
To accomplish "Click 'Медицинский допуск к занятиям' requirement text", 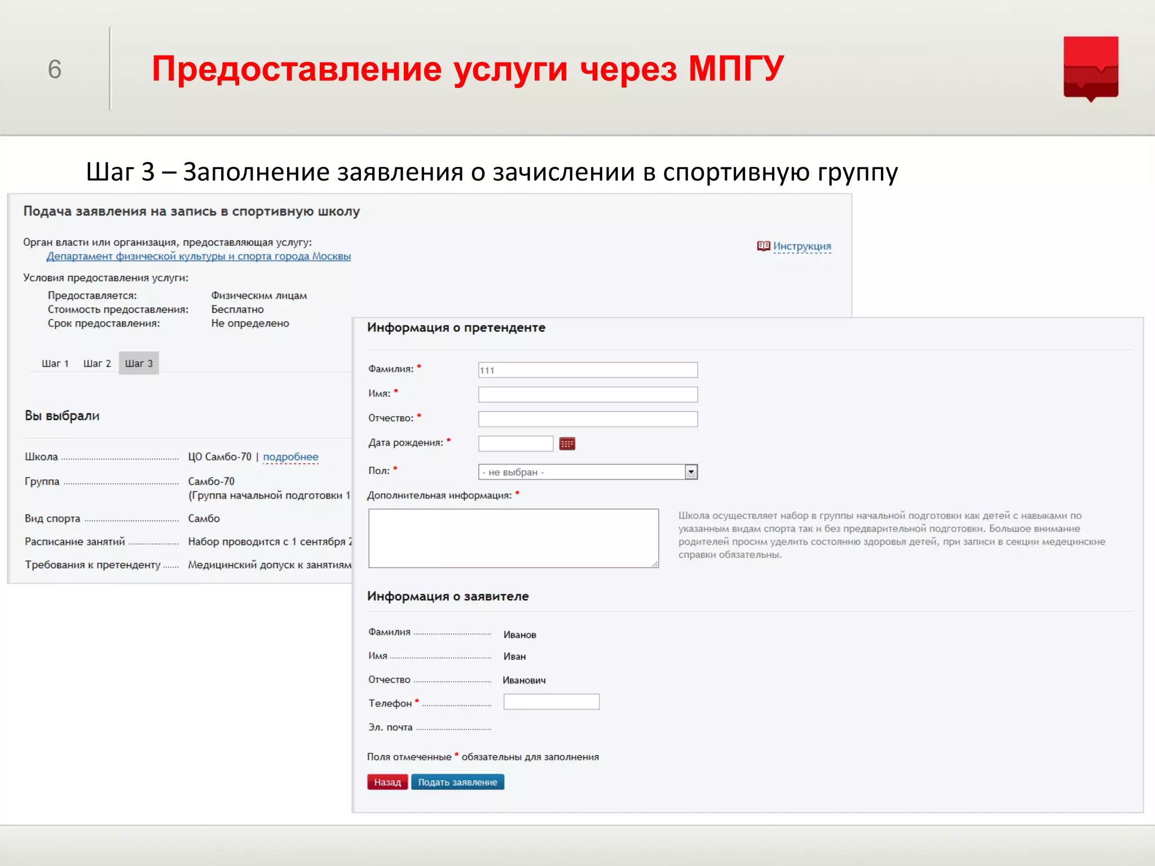I will click(x=270, y=564).
